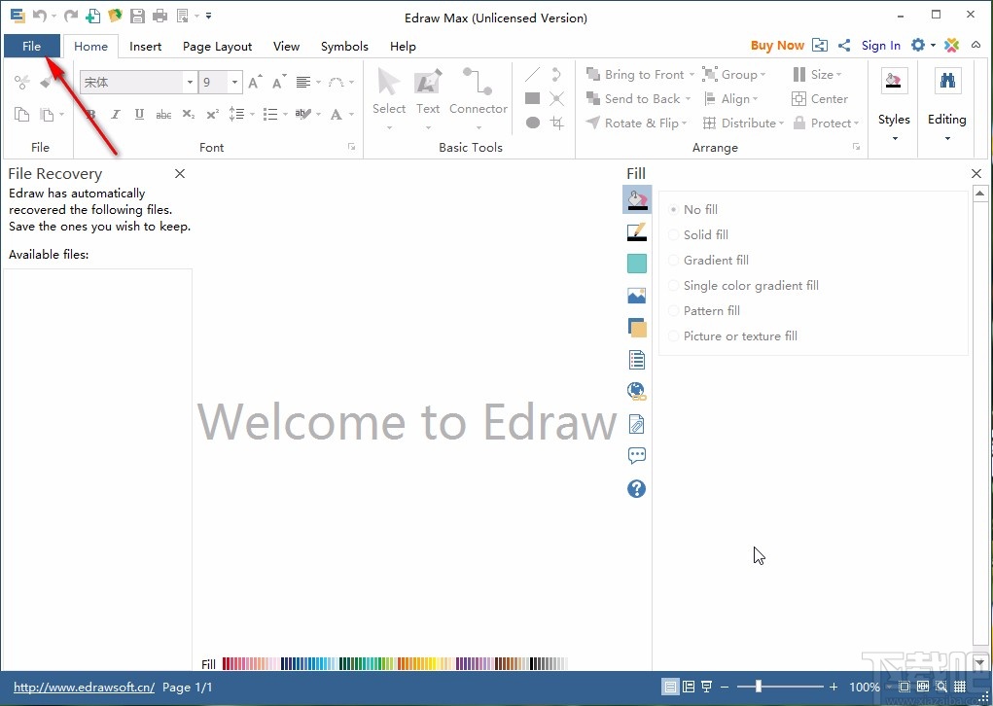This screenshot has height=706, width=993.
Task: Switch to the Page Layout tab
Action: [217, 47]
